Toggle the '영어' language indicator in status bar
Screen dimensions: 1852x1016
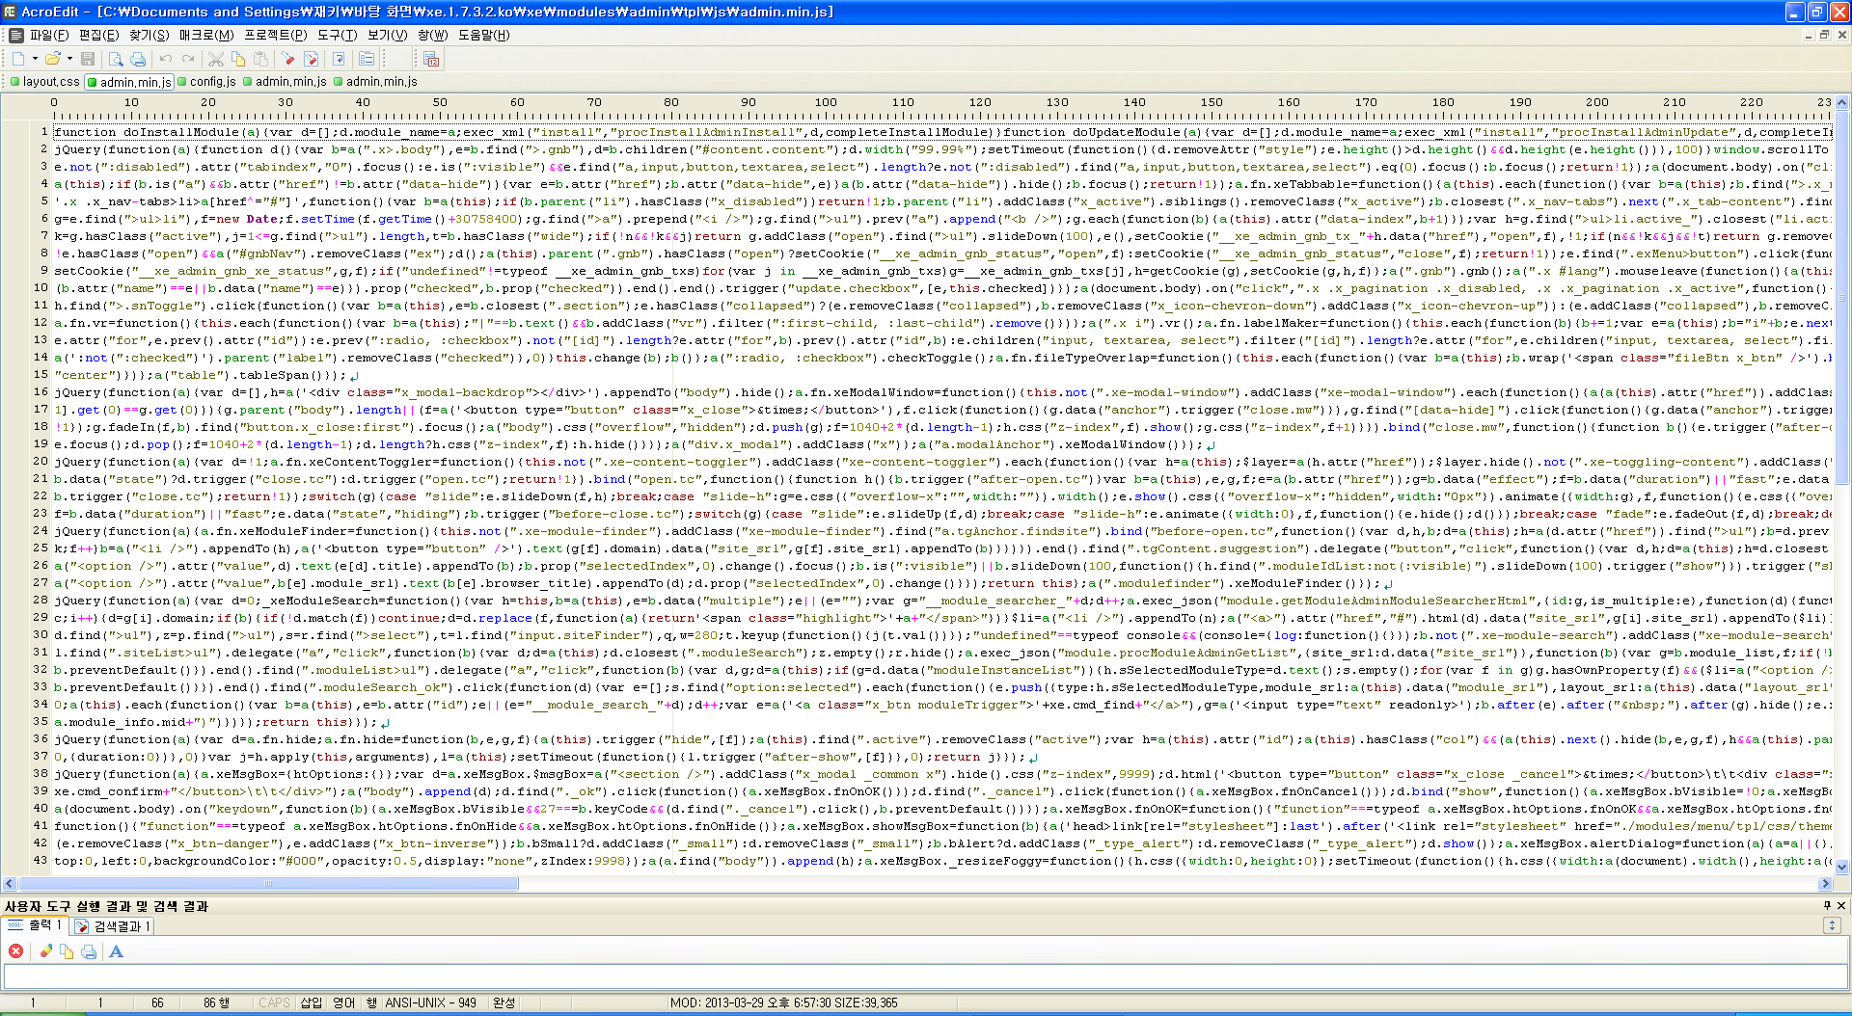coord(343,1003)
